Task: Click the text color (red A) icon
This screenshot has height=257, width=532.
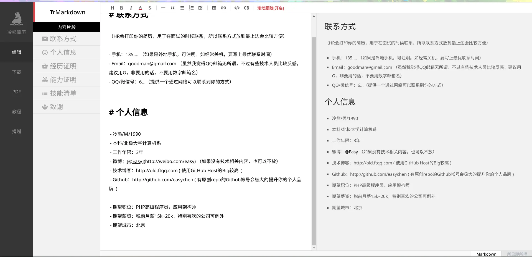Action: click(x=140, y=8)
